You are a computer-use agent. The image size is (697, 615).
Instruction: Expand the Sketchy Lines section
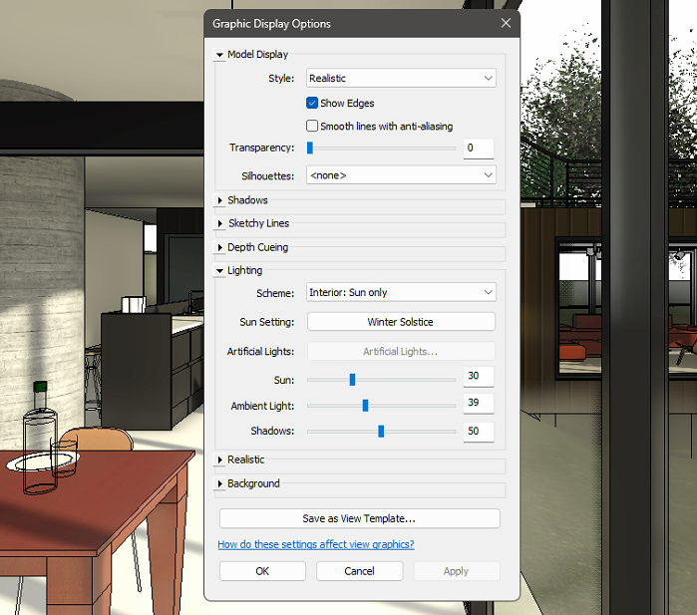click(x=219, y=223)
